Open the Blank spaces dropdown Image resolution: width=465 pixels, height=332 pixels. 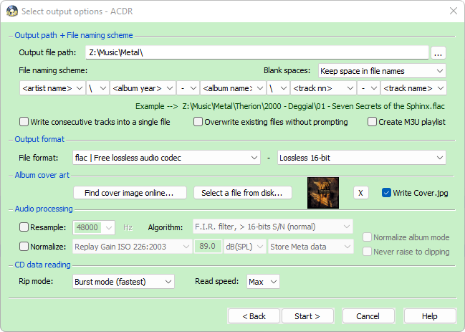click(382, 71)
